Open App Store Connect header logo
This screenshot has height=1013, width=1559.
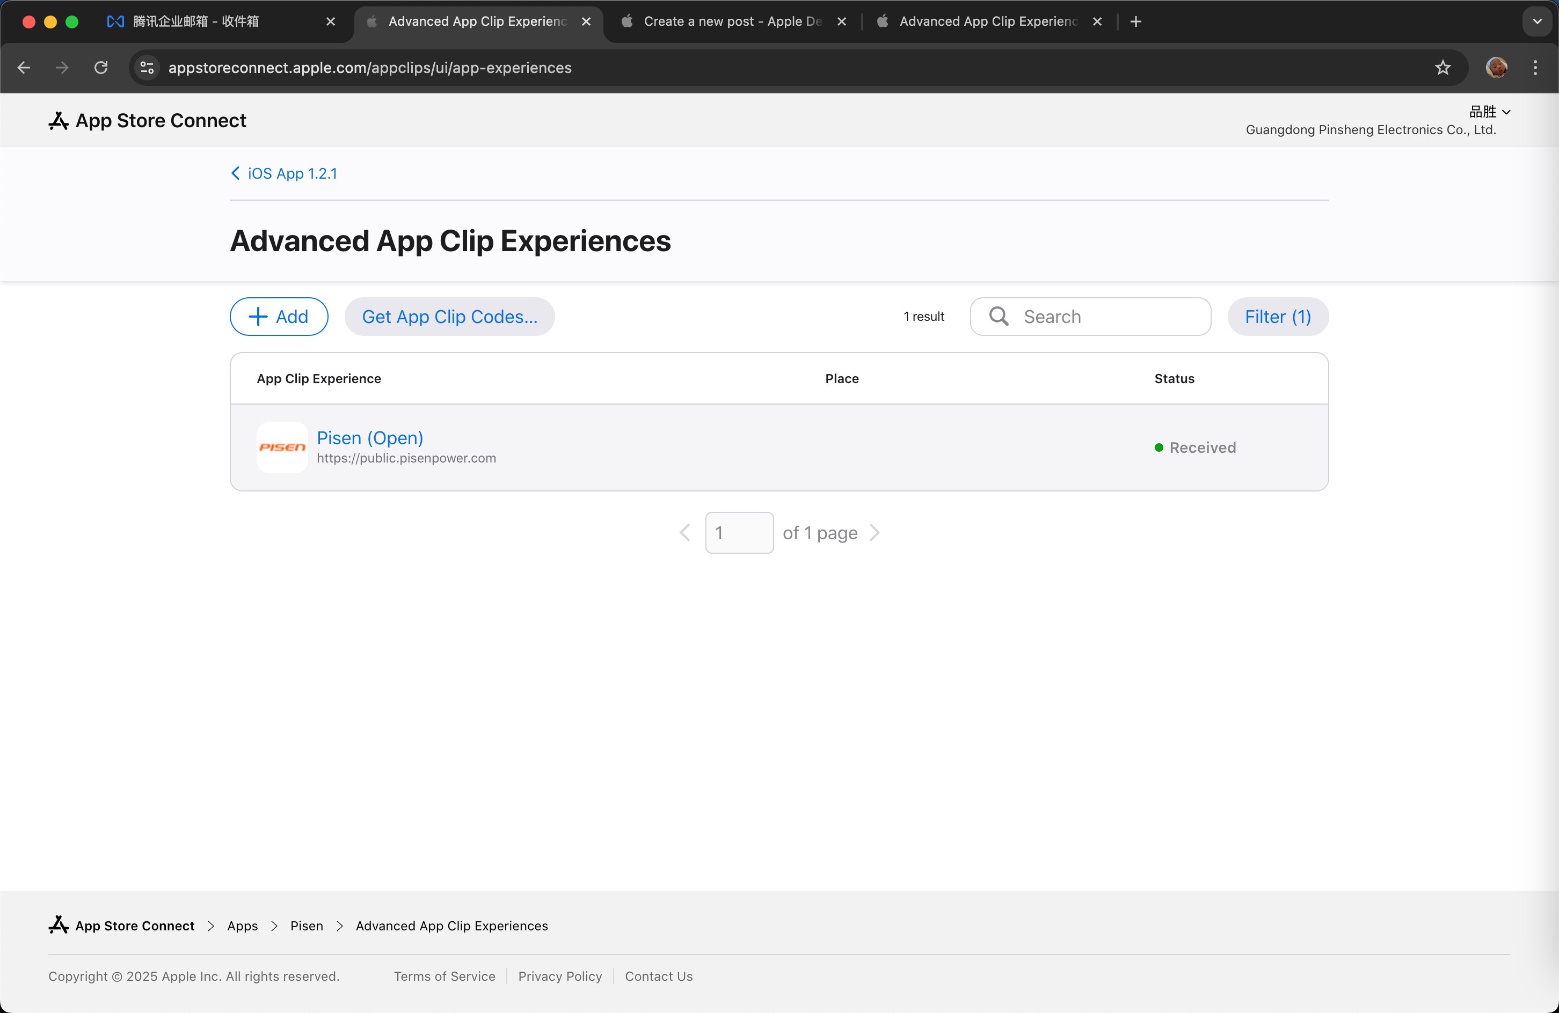pyautogui.click(x=148, y=121)
